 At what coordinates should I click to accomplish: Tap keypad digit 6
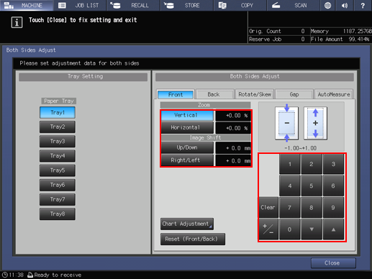tap(333, 186)
